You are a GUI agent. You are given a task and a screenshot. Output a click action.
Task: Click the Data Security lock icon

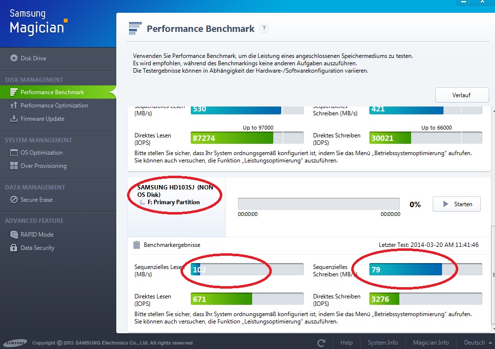coord(14,247)
